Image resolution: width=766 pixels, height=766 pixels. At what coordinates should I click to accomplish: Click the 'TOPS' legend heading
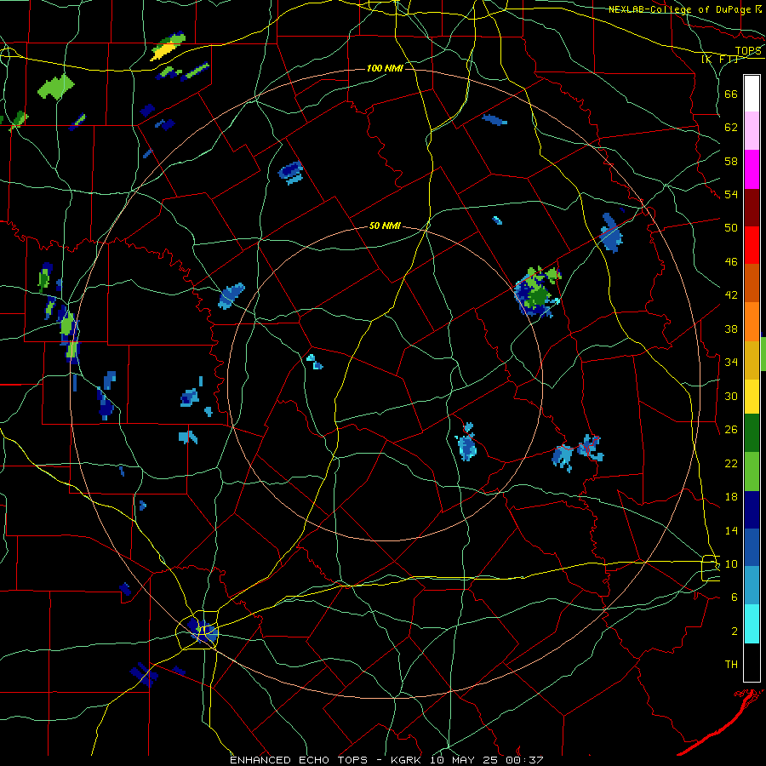[748, 51]
